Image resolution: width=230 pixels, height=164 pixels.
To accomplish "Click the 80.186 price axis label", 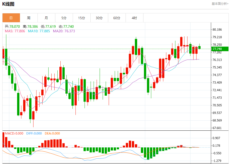I will [x=217, y=30].
